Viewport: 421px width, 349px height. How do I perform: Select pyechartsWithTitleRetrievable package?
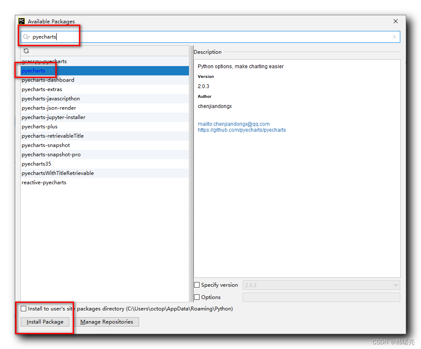pos(105,173)
